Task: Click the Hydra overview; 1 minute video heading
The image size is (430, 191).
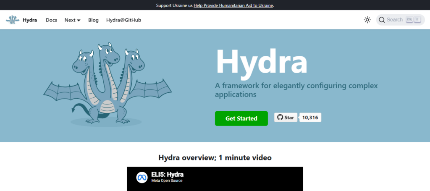Action: pyautogui.click(x=215, y=157)
